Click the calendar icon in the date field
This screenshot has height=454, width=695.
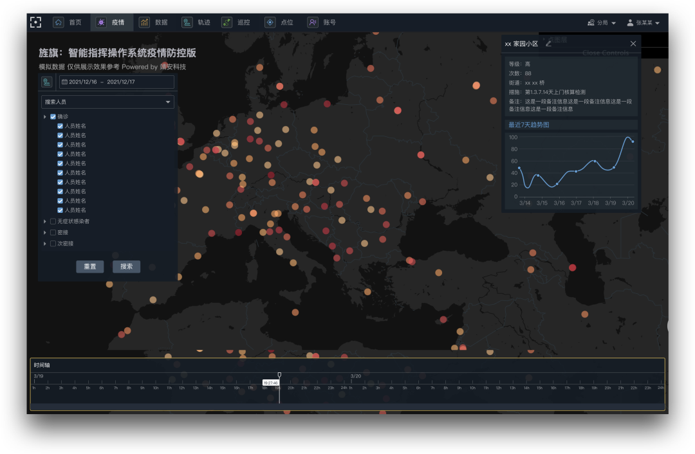65,82
